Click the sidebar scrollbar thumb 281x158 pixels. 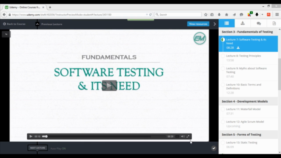click(280, 74)
